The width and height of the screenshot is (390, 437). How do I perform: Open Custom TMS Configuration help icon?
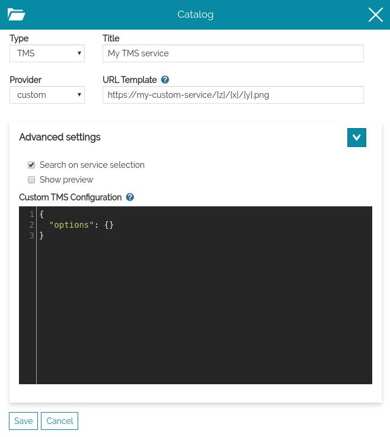pos(130,197)
